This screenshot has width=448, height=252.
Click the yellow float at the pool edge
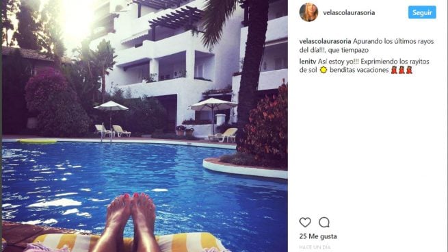(38, 141)
